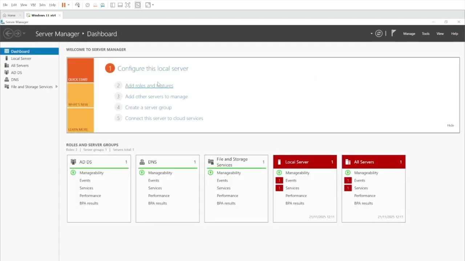Click the green Manageability icon in DNS tile

(142, 173)
